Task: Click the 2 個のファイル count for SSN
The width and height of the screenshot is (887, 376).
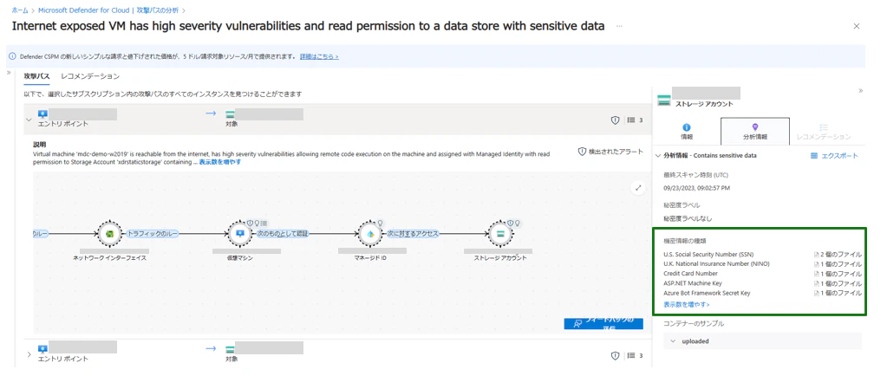Action: 838,255
